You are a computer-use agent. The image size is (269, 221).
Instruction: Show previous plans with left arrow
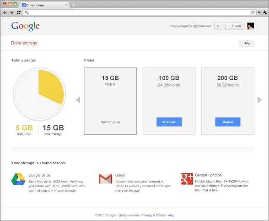pyautogui.click(x=78, y=100)
